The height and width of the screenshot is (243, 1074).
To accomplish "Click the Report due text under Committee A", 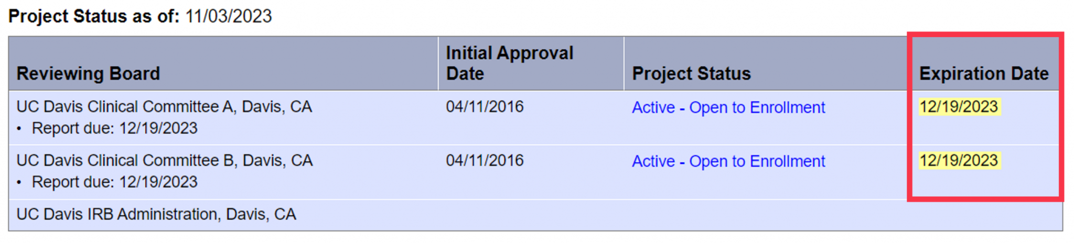I will (x=114, y=128).
